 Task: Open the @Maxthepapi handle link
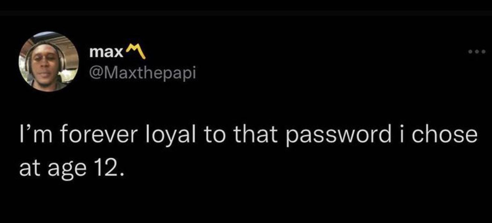142,73
